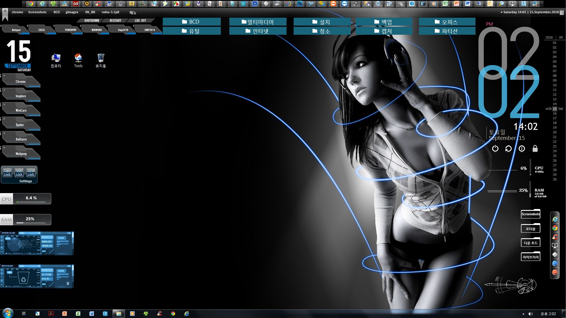Open the 멀티미디어 folder button
Image resolution: width=566 pixels, height=318 pixels.
pyautogui.click(x=258, y=22)
